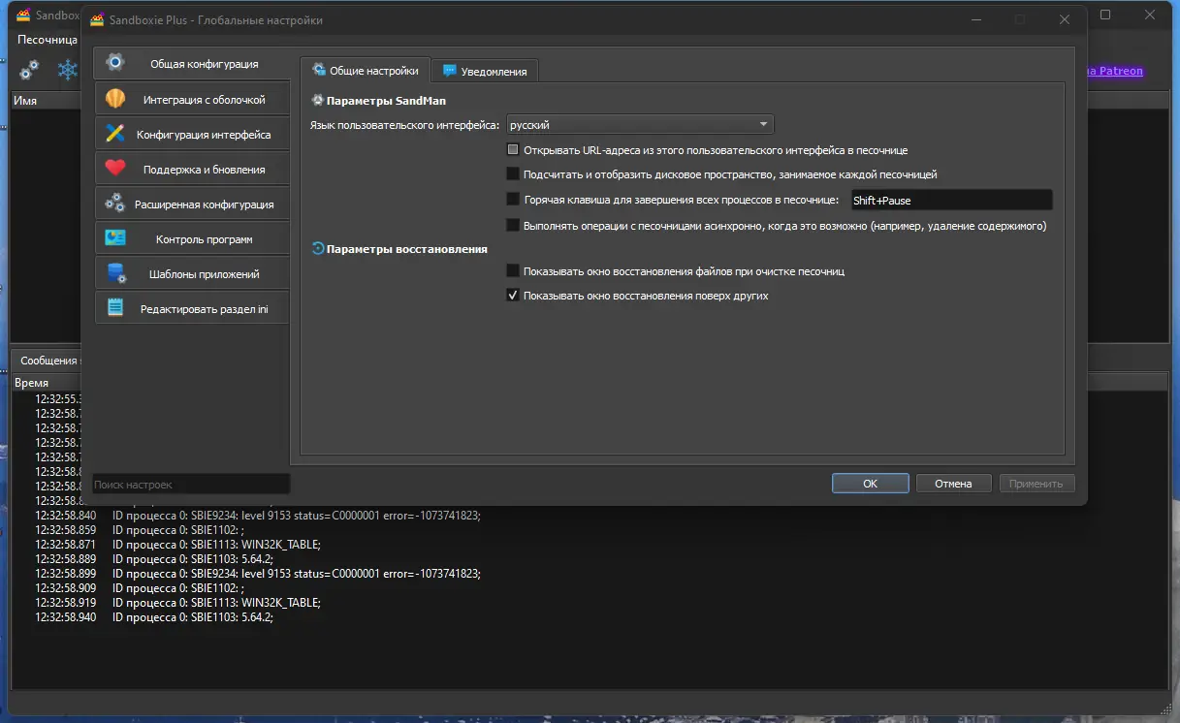Click the Общие настройки tab icon
The width and height of the screenshot is (1180, 723).
[318, 71]
